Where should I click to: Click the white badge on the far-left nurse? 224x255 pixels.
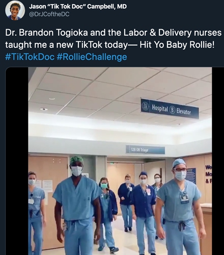coord(31,201)
